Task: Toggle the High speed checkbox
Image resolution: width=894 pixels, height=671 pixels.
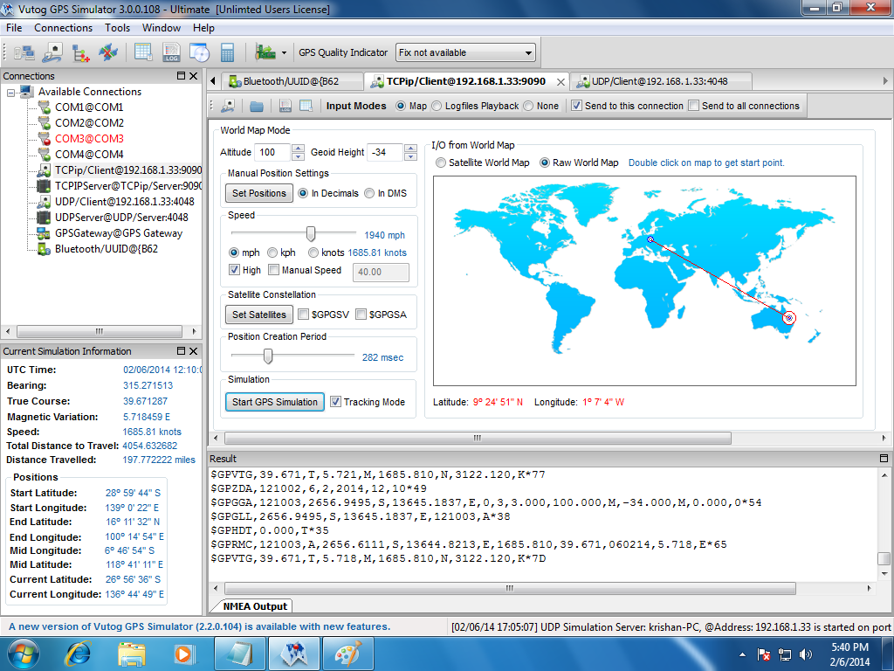Action: [234, 270]
